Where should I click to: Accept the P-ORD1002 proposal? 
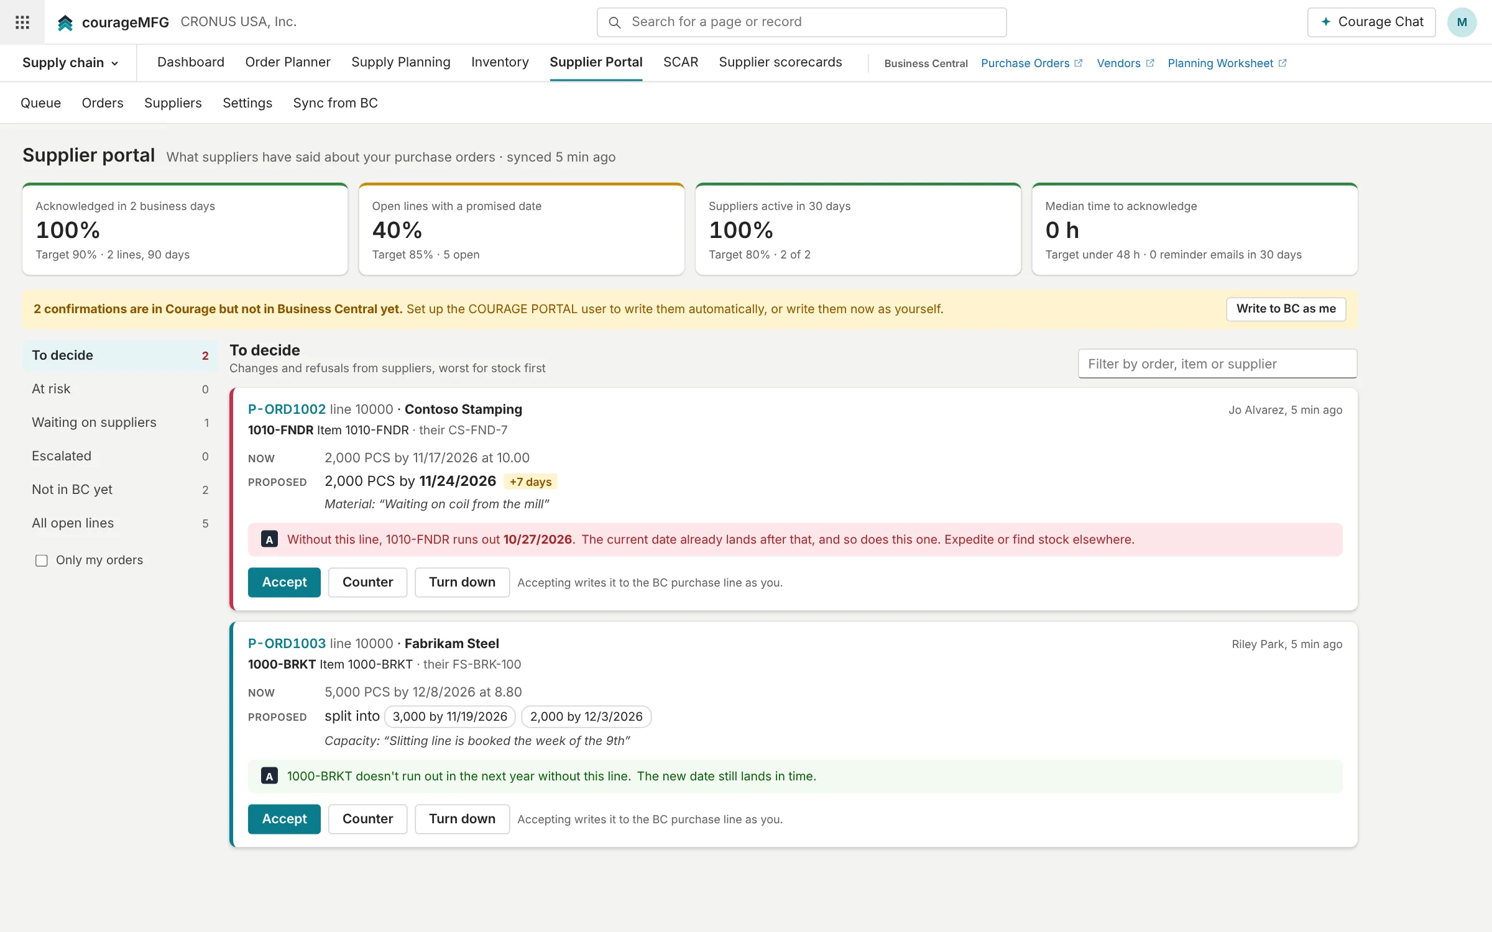(x=284, y=582)
